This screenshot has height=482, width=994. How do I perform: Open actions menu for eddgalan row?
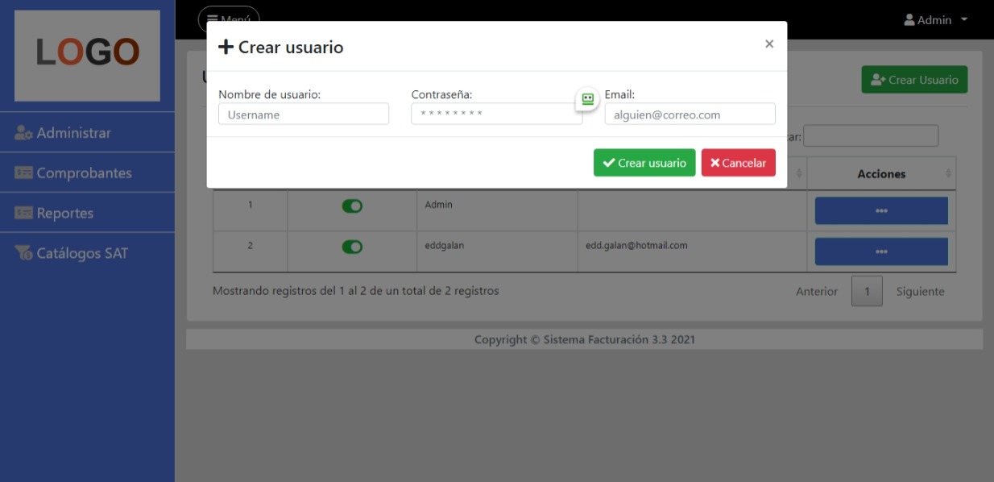pos(881,251)
